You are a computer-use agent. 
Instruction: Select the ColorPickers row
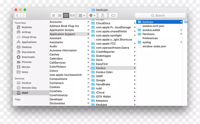(69, 67)
